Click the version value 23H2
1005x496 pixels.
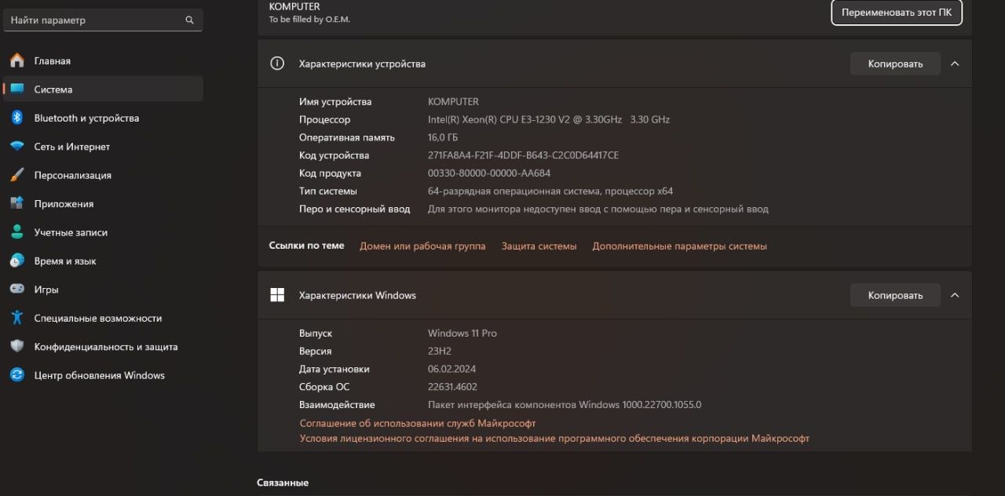pos(440,351)
